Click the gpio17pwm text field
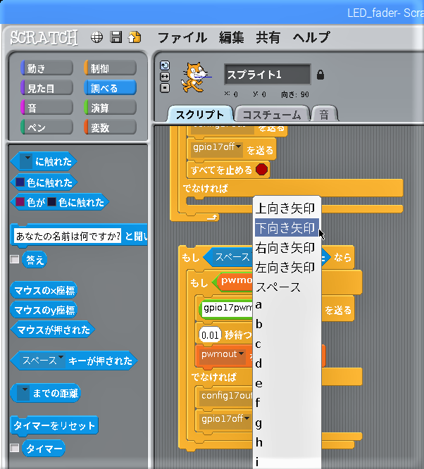Viewport: 424px width, 469px height. [227, 308]
